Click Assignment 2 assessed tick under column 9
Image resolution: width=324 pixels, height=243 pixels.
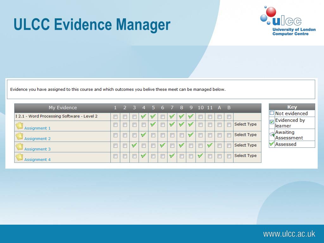(x=191, y=135)
